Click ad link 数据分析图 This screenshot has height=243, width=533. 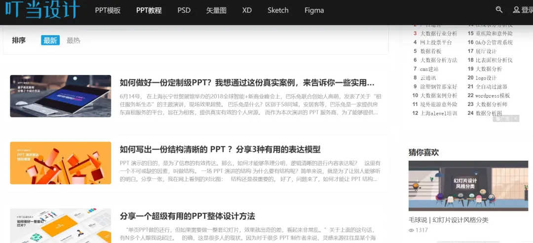[x=489, y=113]
